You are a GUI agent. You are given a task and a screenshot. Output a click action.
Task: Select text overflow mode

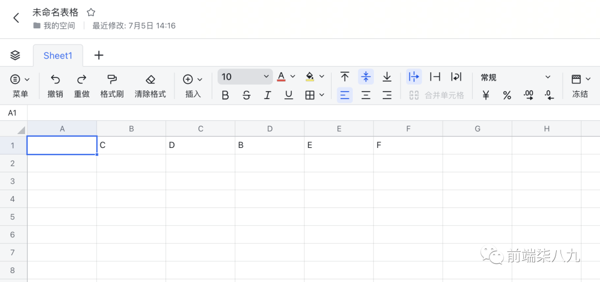[414, 77]
